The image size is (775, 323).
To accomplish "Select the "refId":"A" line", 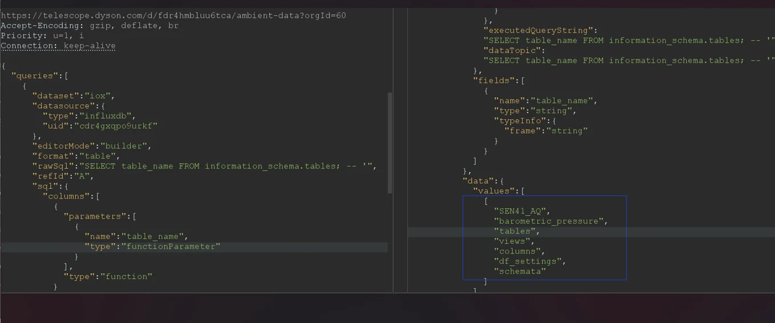I will click(x=63, y=176).
